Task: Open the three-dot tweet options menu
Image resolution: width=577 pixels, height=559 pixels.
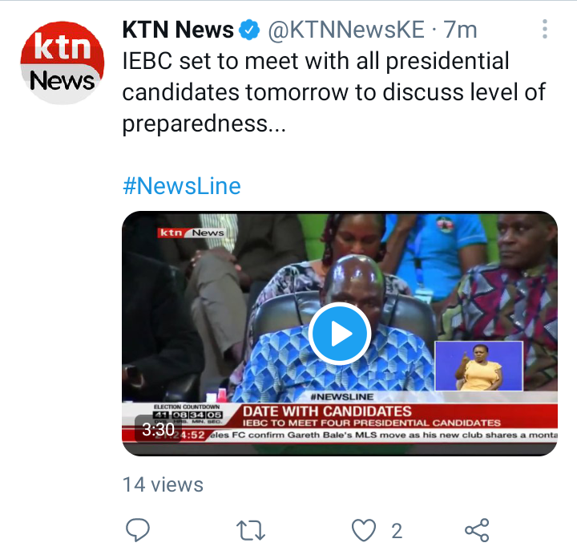Action: point(545,29)
